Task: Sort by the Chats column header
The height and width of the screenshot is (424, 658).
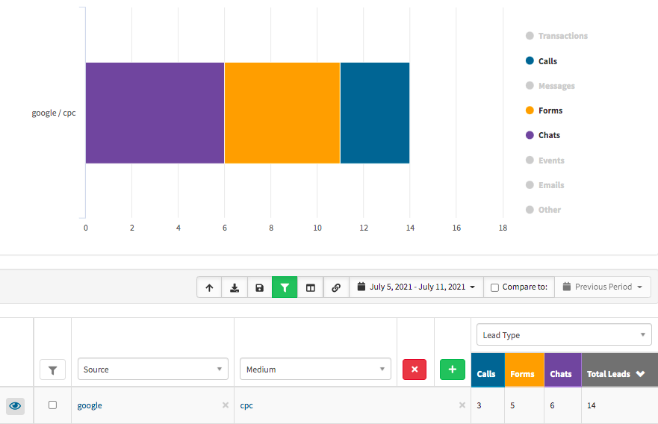Action: 562,370
